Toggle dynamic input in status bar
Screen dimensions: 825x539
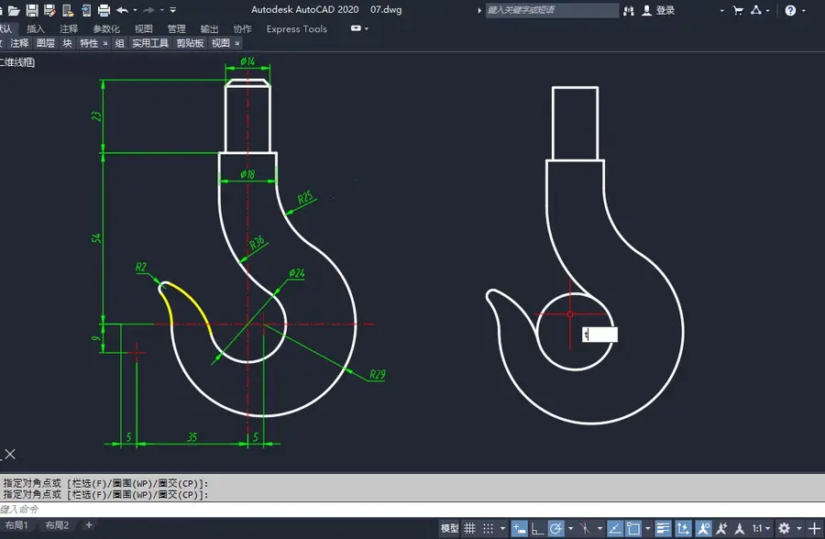pyautogui.click(x=520, y=528)
